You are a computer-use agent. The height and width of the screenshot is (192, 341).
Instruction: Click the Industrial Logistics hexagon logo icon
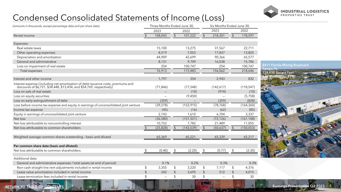click(x=271, y=11)
